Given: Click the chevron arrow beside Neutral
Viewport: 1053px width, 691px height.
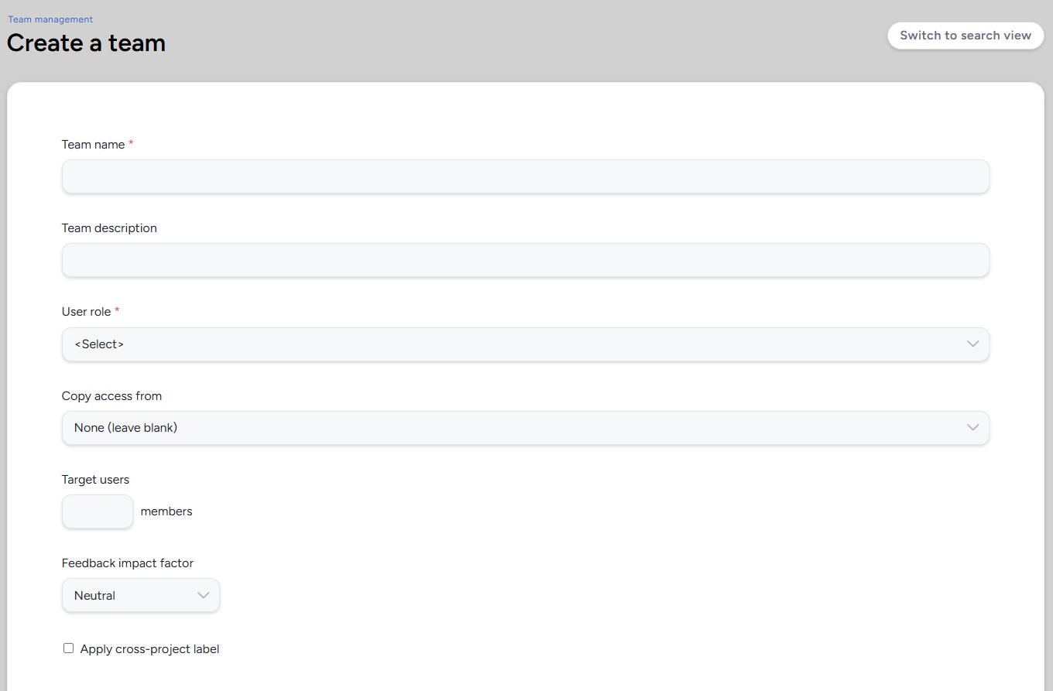Looking at the screenshot, I should 204,596.
